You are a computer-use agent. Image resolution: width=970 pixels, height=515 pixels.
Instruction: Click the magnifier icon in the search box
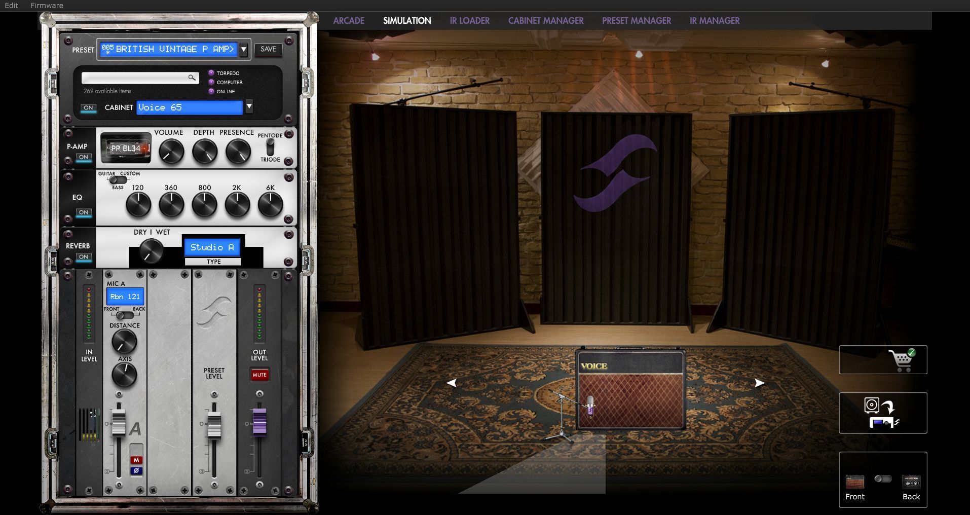tap(192, 78)
